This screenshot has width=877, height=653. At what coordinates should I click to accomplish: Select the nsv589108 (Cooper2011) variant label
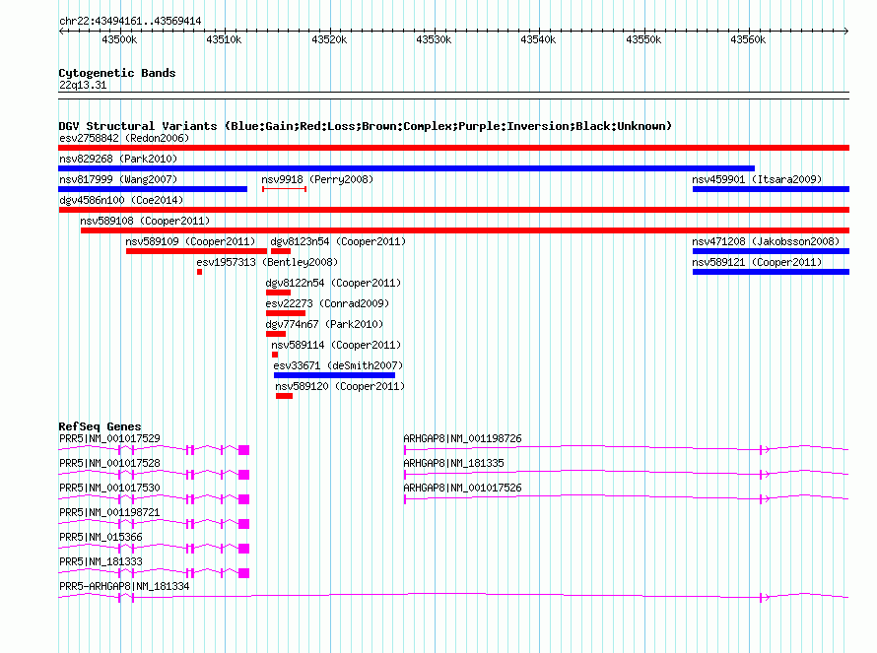(145, 221)
